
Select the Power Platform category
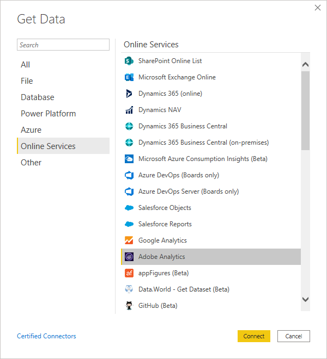49,114
